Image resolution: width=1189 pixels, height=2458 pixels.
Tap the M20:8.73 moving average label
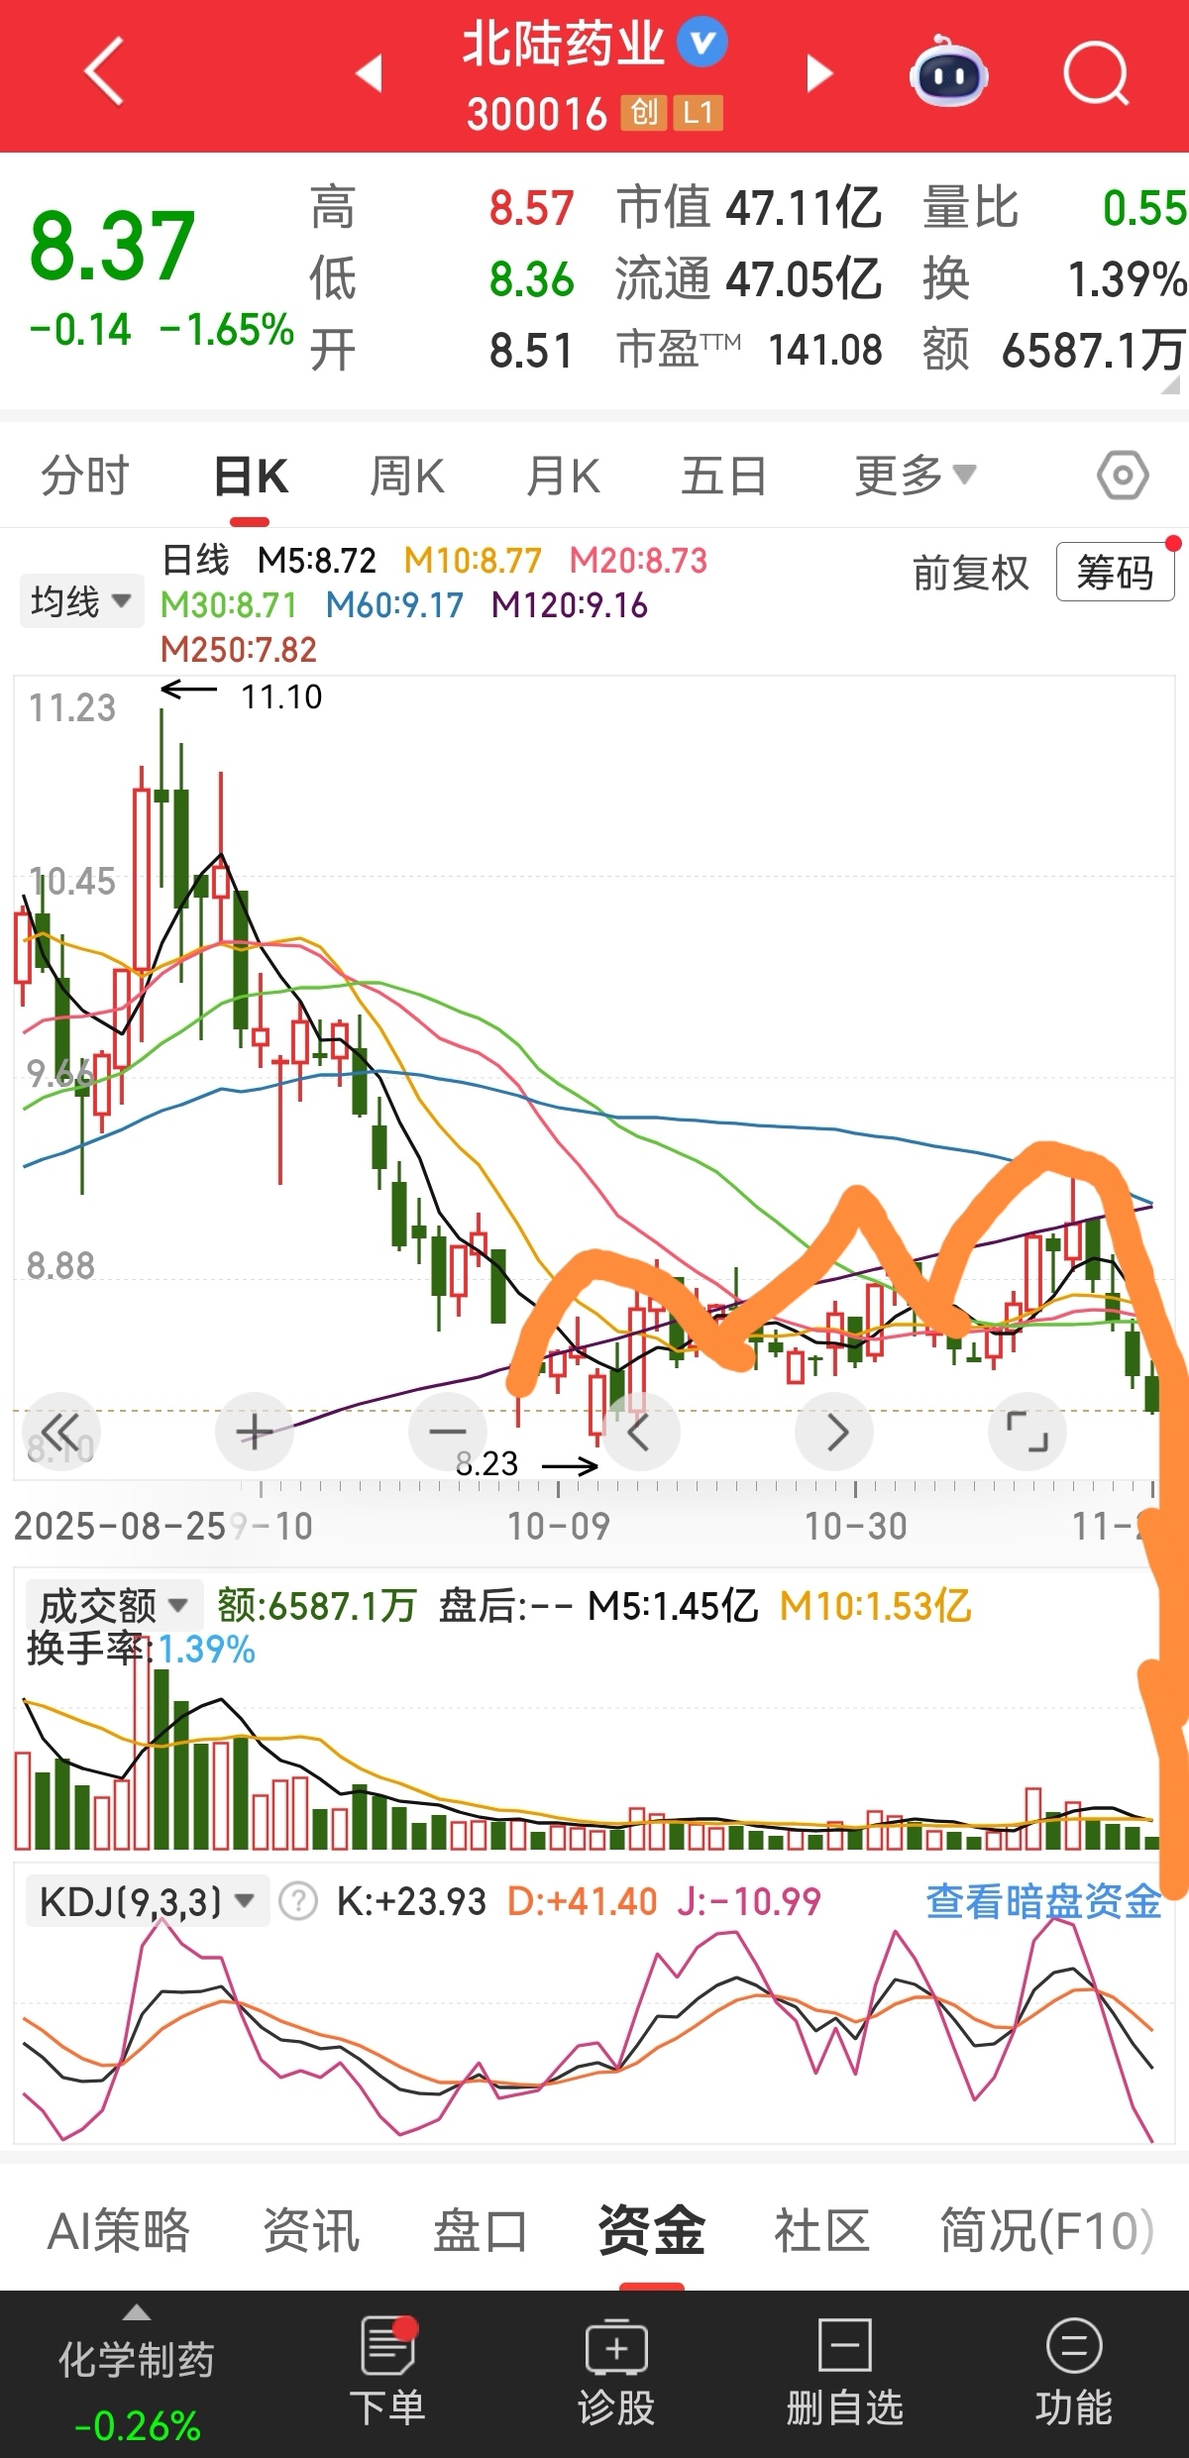638,561
